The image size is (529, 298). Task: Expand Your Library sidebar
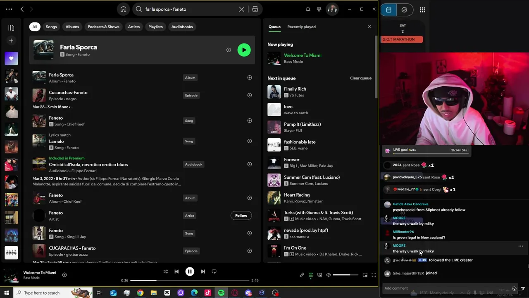coord(11,28)
